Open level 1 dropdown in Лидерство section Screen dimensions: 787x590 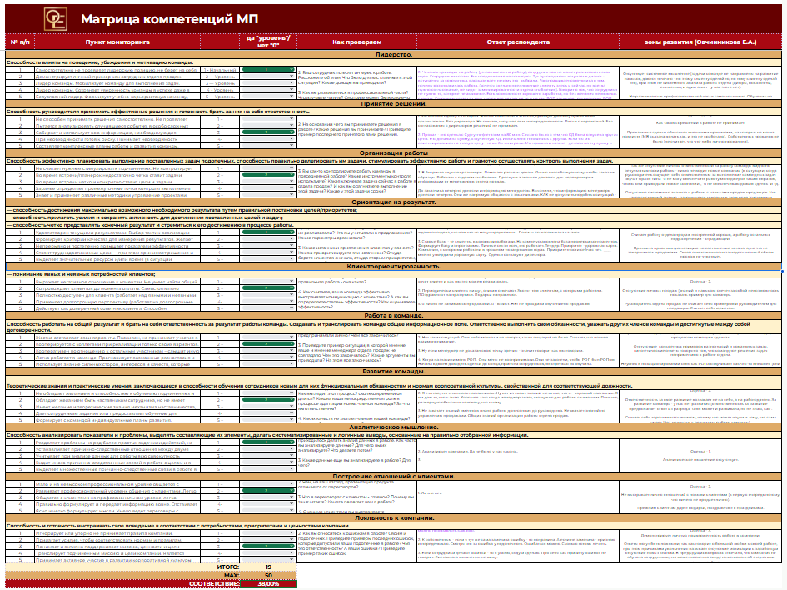tap(268, 70)
